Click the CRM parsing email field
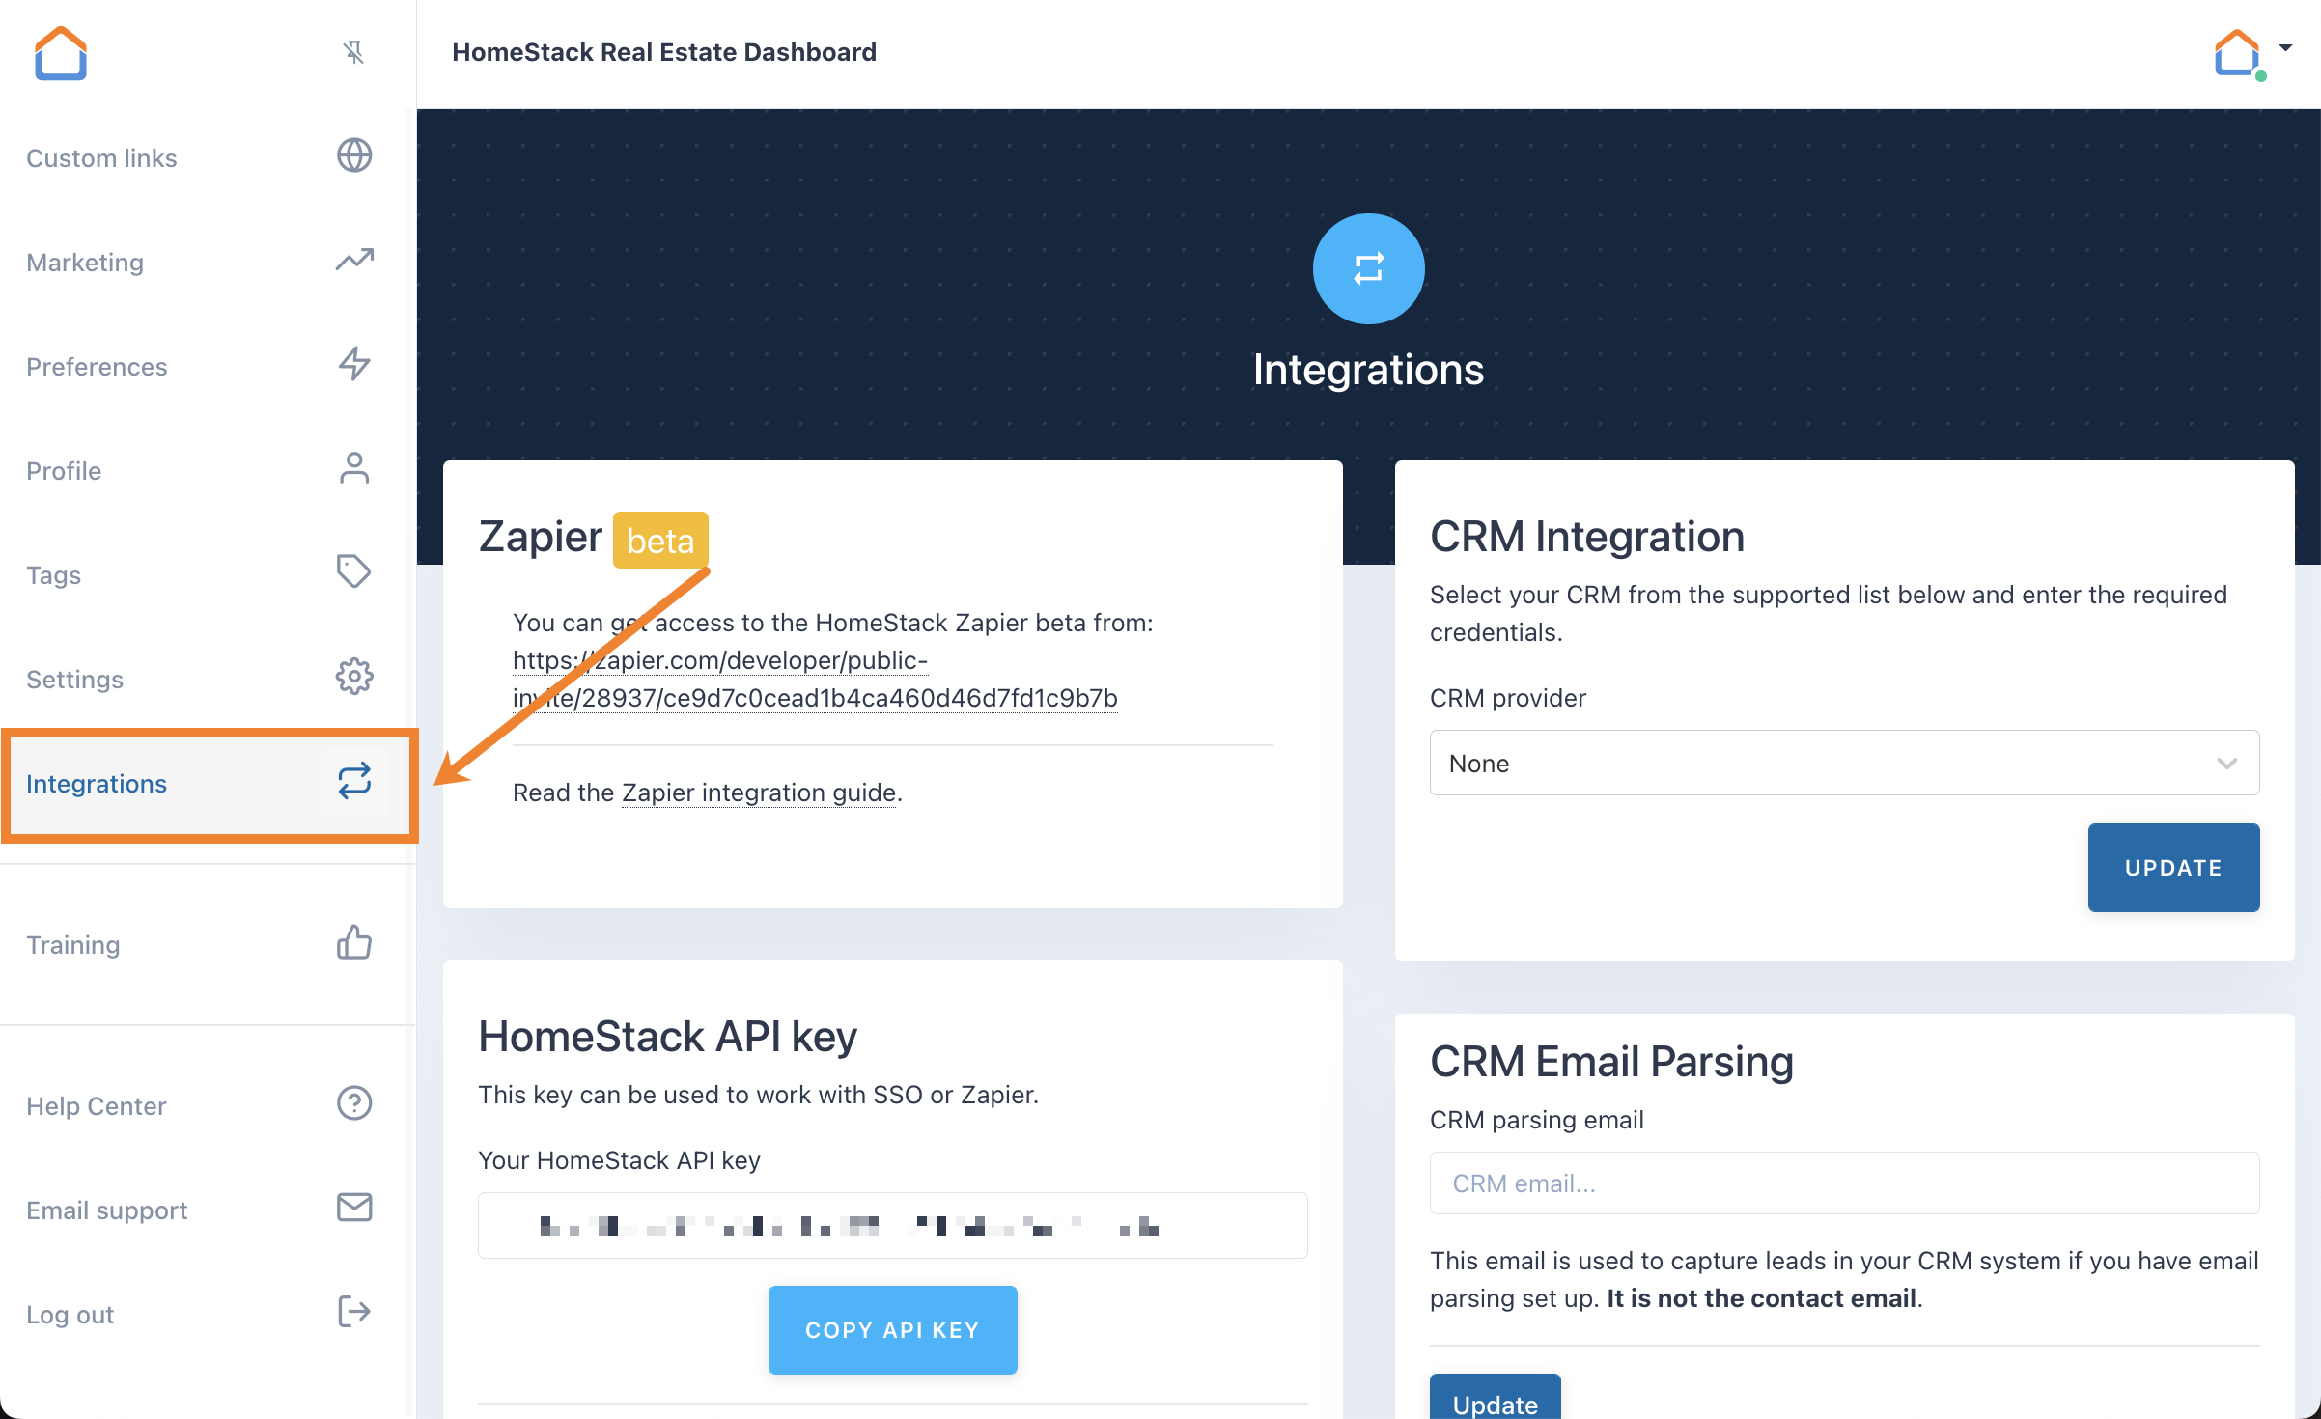The image size is (2321, 1419). click(x=1844, y=1183)
